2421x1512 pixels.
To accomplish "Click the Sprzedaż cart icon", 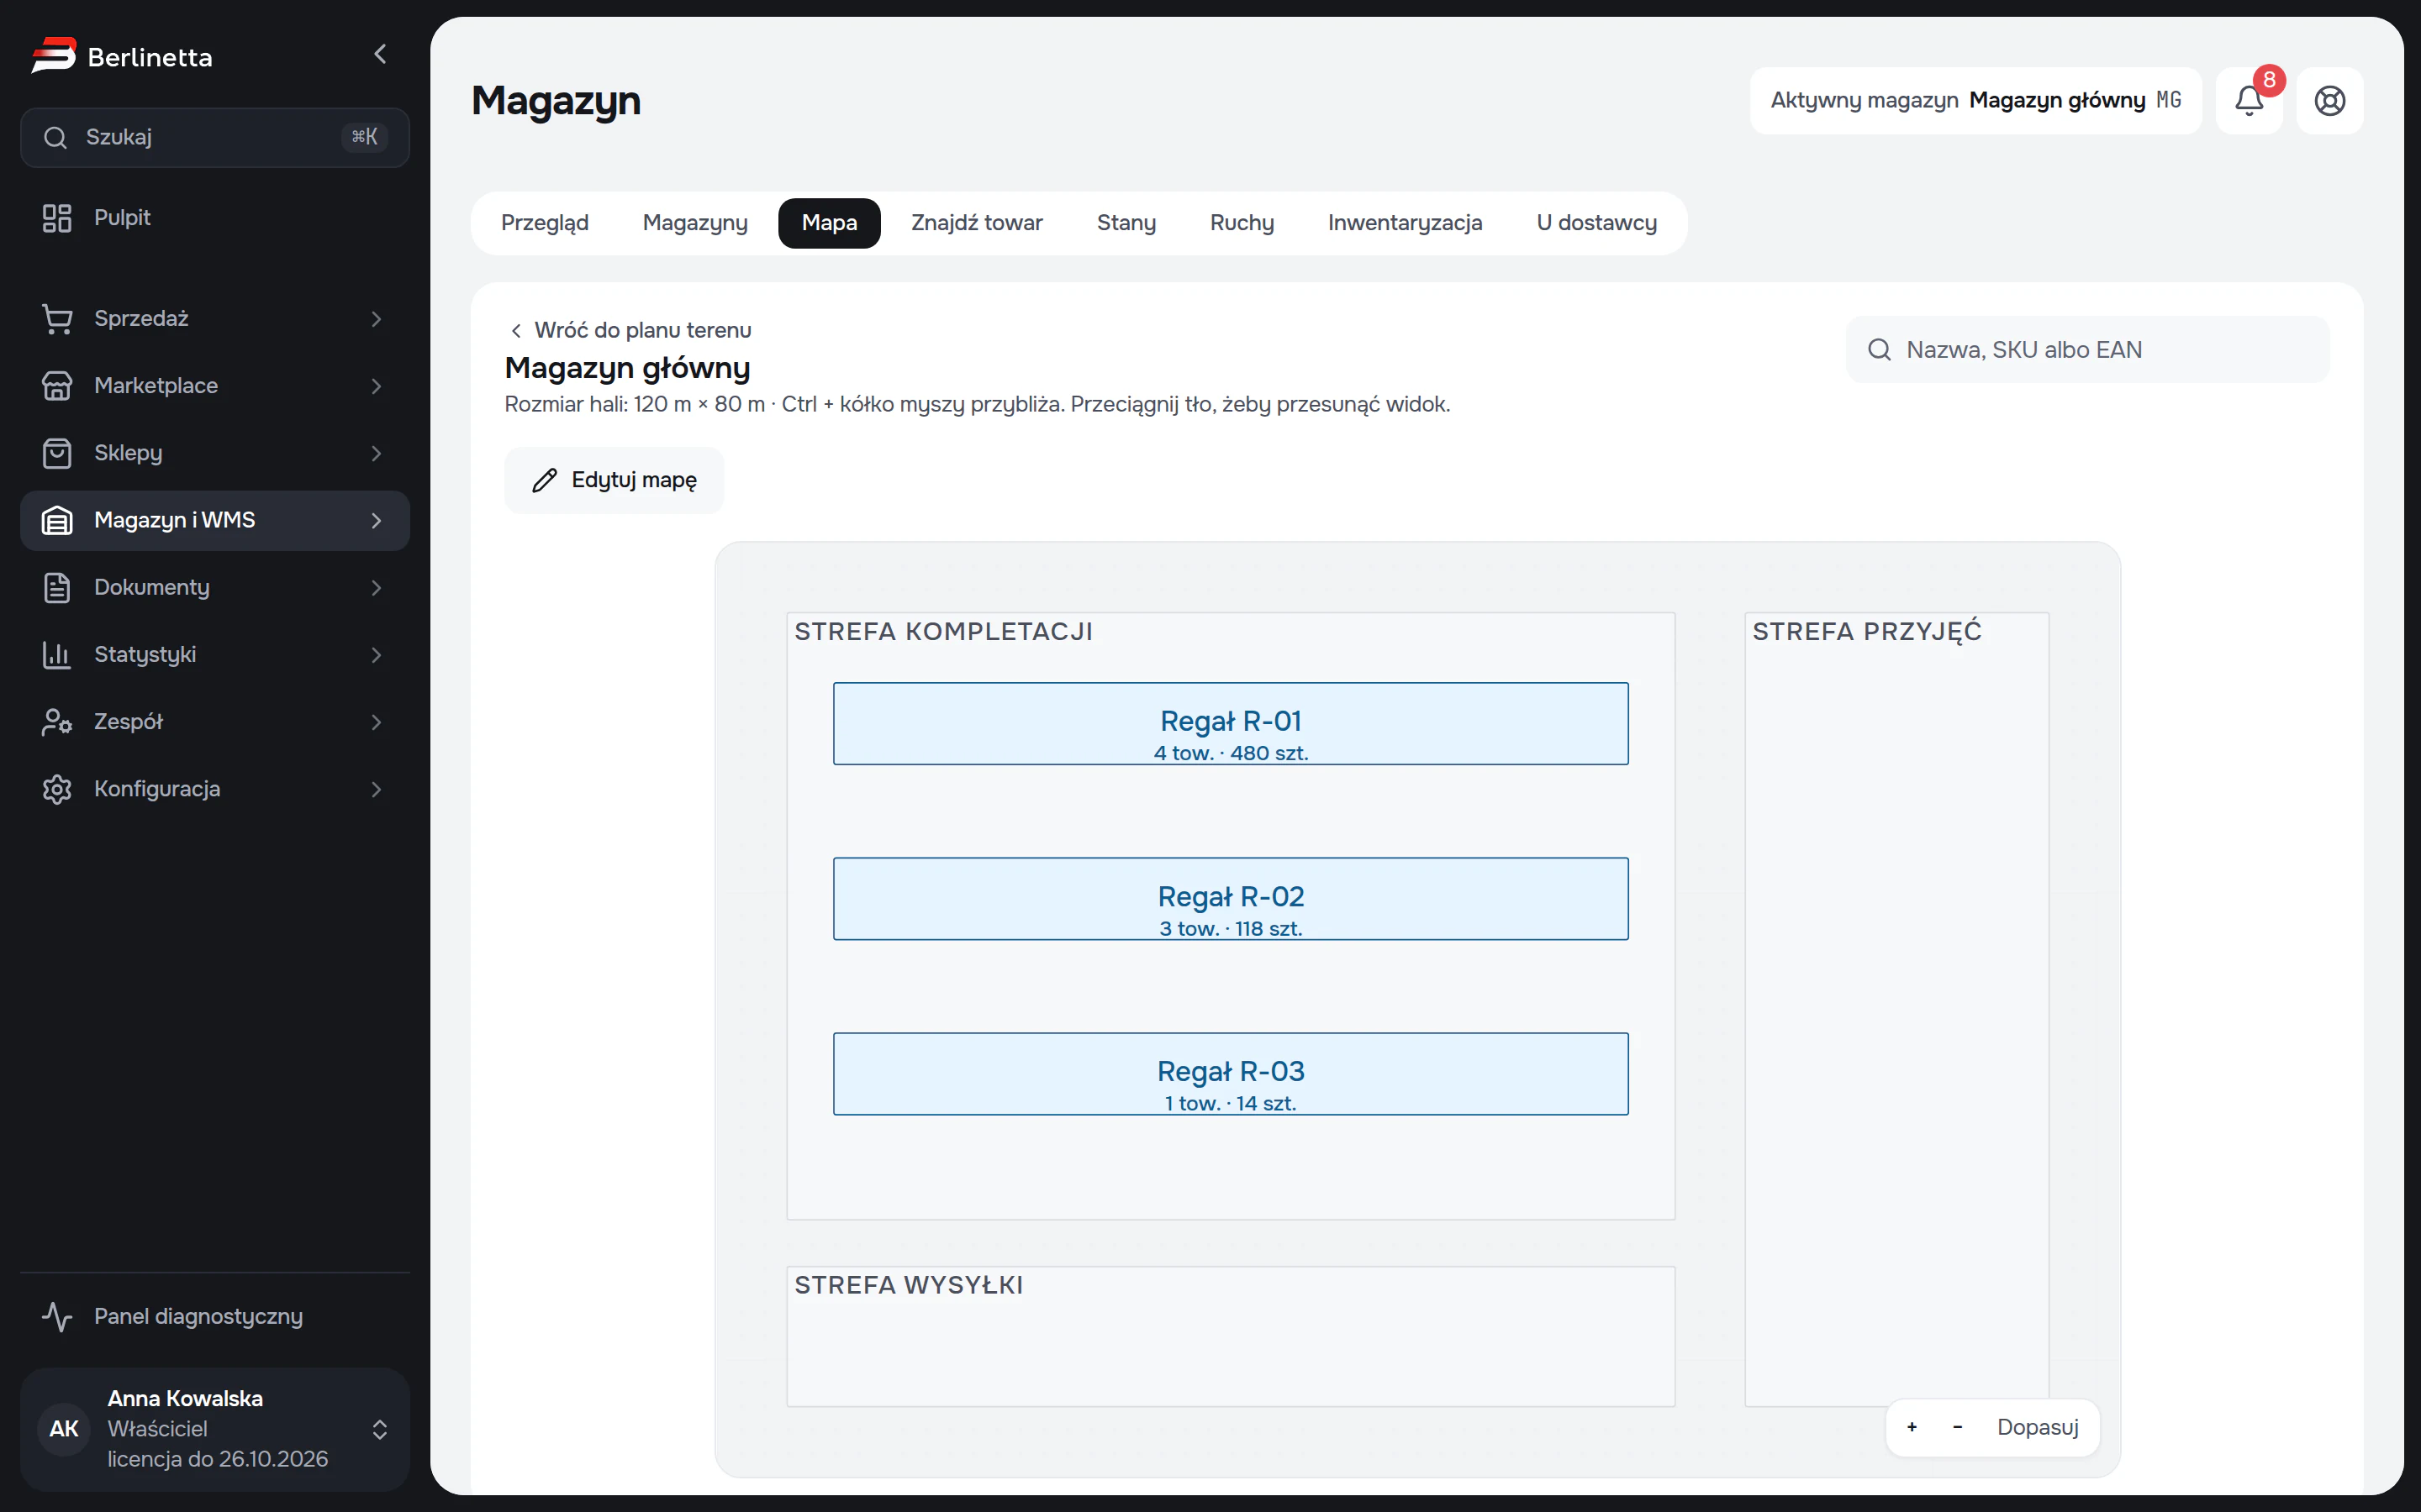I will pos(57,319).
